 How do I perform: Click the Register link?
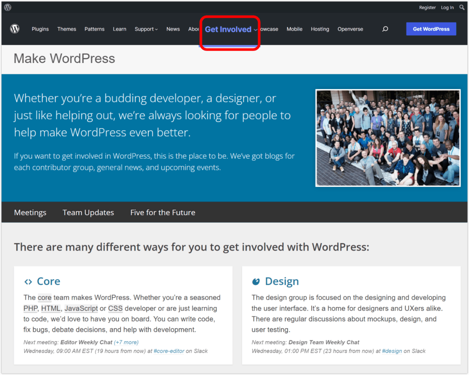(x=427, y=8)
